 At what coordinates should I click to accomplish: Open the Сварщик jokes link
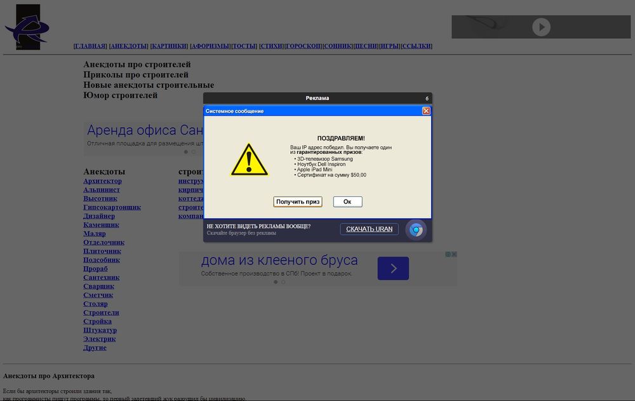(99, 286)
